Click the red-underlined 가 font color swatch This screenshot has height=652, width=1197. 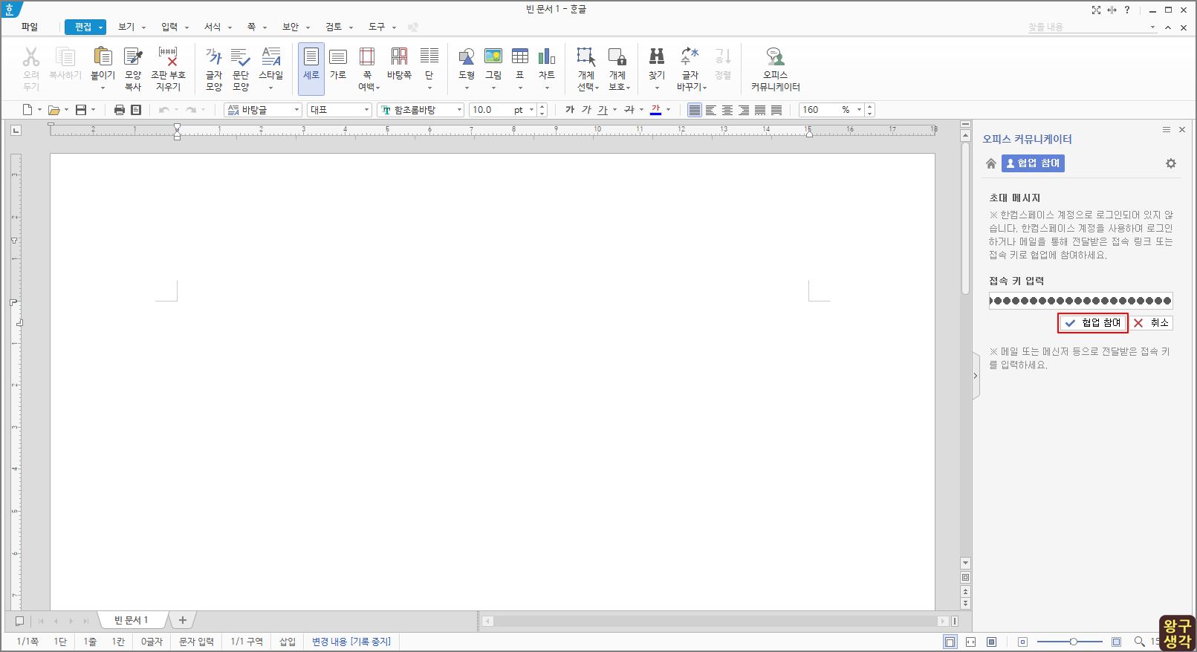655,110
